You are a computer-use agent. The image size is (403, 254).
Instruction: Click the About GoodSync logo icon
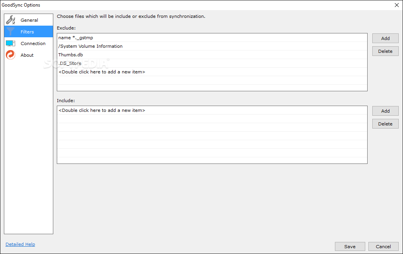click(11, 55)
